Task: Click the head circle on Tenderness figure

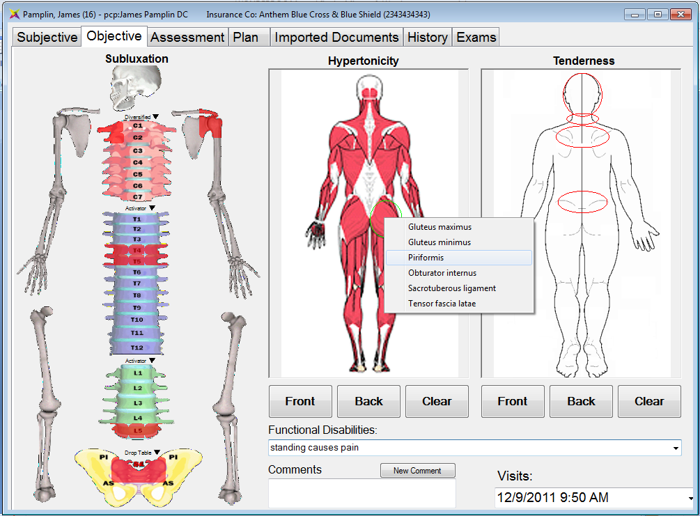Action: (x=582, y=94)
